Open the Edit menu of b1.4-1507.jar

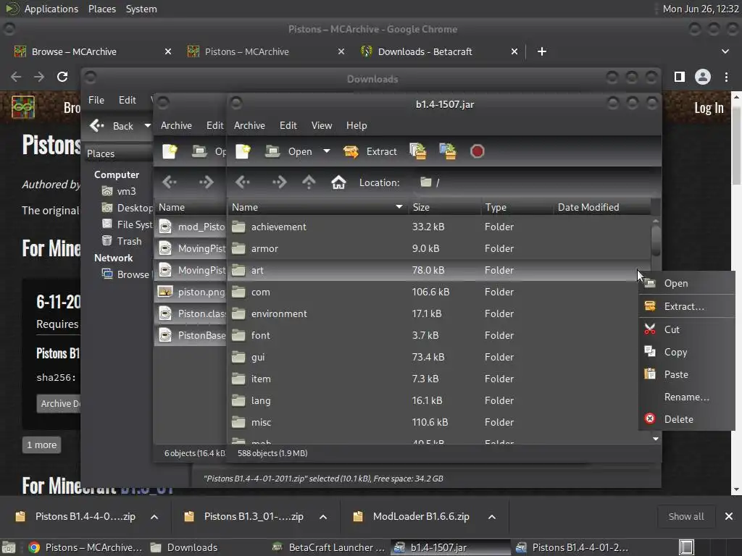[x=288, y=125]
